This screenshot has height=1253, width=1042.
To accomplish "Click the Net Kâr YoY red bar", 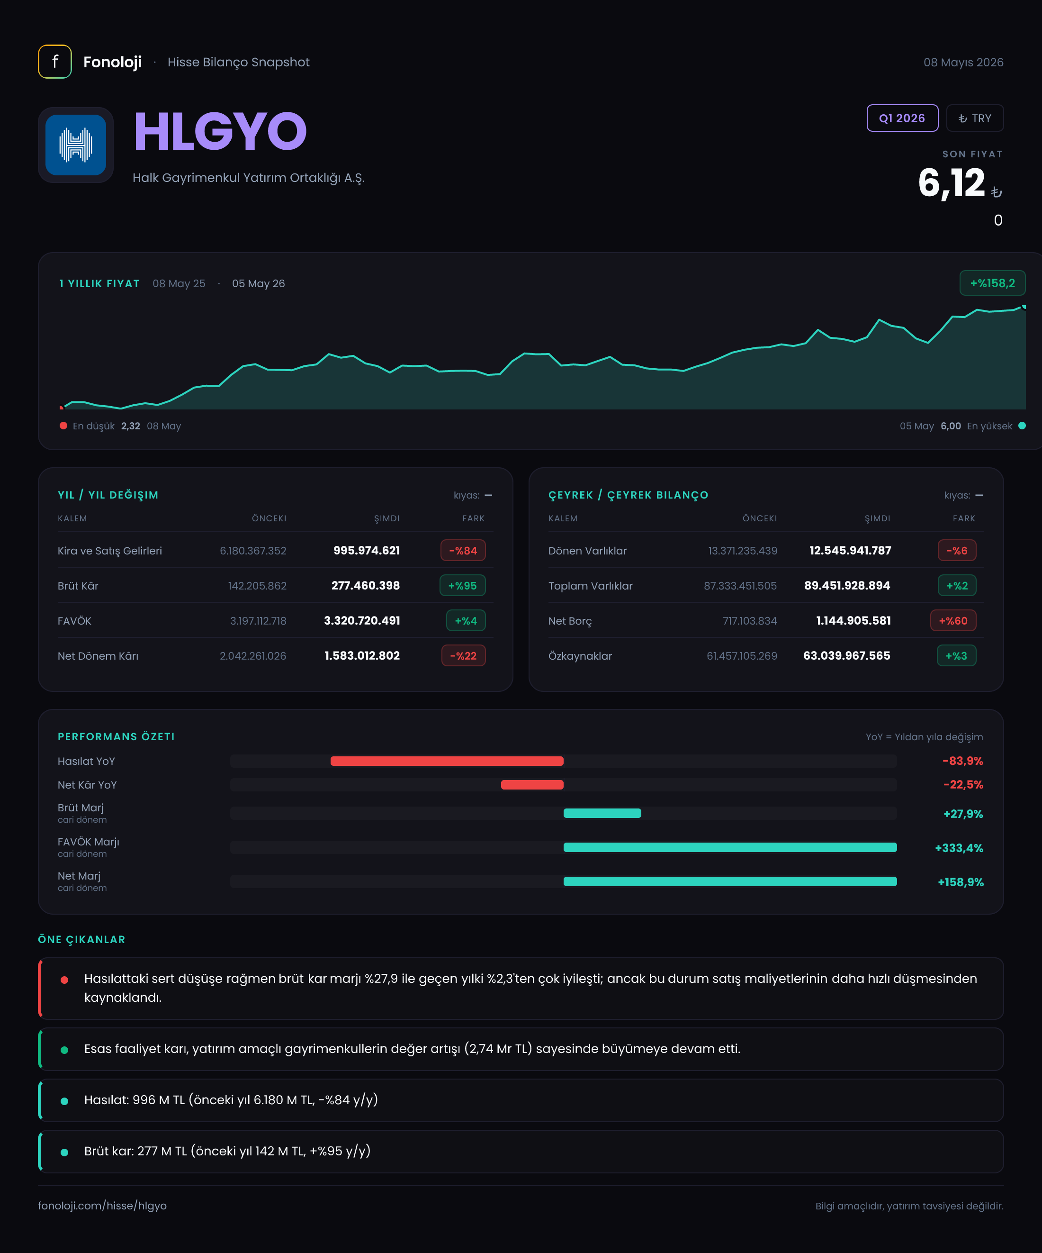I will tap(532, 785).
